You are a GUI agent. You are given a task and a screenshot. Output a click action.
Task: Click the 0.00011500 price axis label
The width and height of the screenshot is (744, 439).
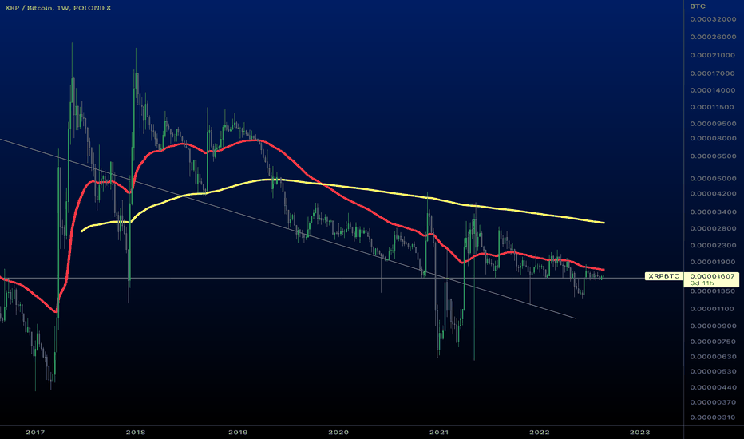click(x=713, y=107)
